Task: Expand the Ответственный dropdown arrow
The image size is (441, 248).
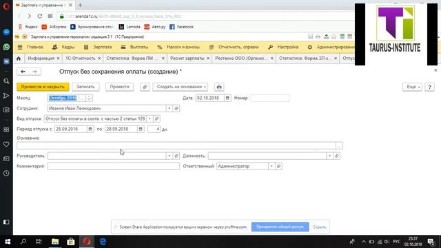Action: pos(271,166)
